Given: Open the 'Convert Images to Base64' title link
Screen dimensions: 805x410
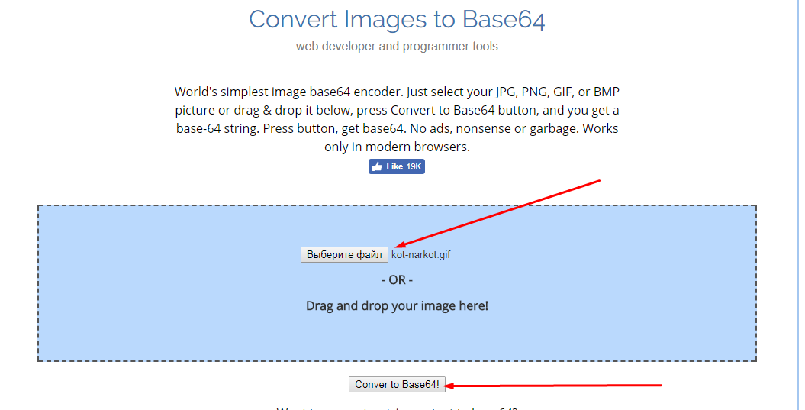Looking at the screenshot, I should coord(397,19).
